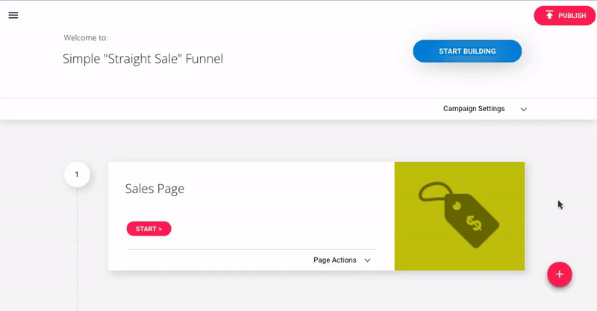Add a new page with plus button
The width and height of the screenshot is (597, 311).
click(x=559, y=274)
